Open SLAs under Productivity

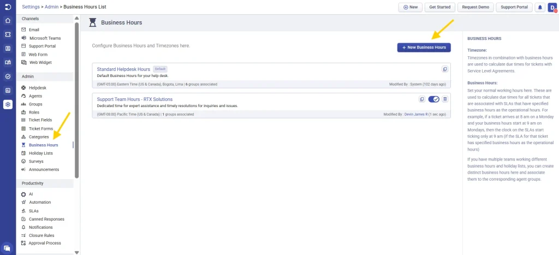pyautogui.click(x=33, y=211)
